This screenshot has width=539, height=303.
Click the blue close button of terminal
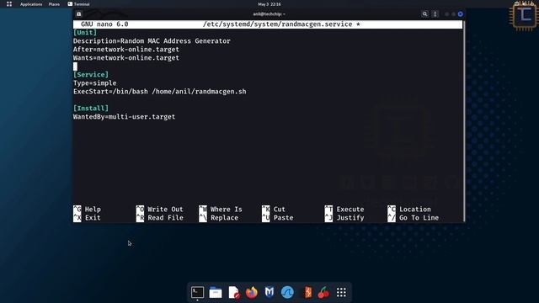coord(461,14)
